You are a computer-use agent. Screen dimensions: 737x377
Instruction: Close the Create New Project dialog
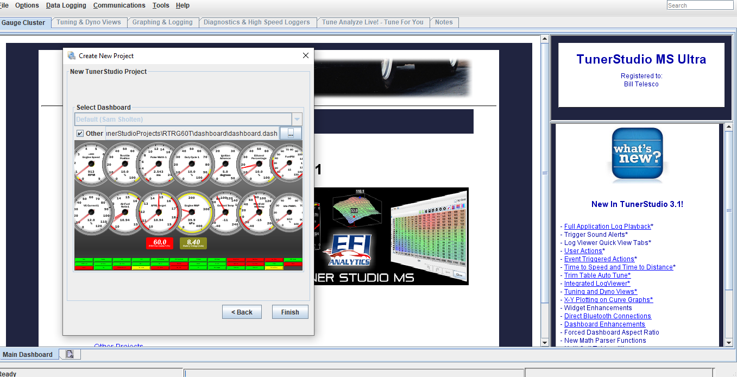[305, 55]
